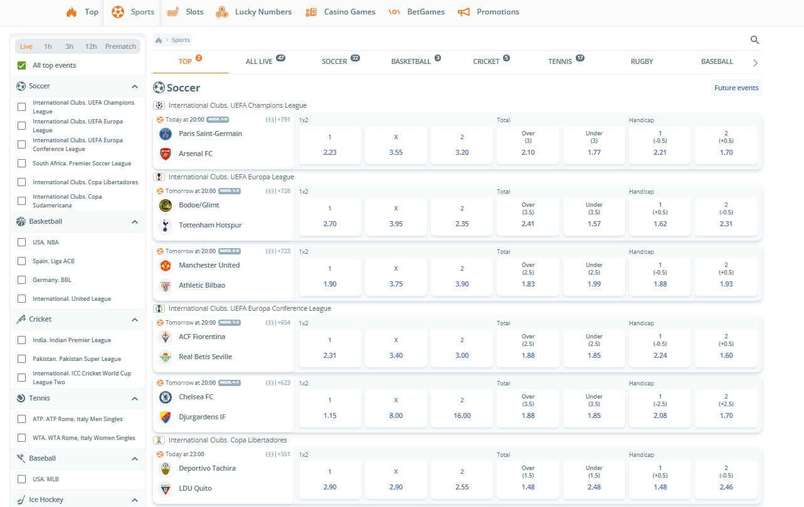Screen dimensions: 804x507
Task: Check Indian Premier League checkbox
Action: tap(22, 340)
